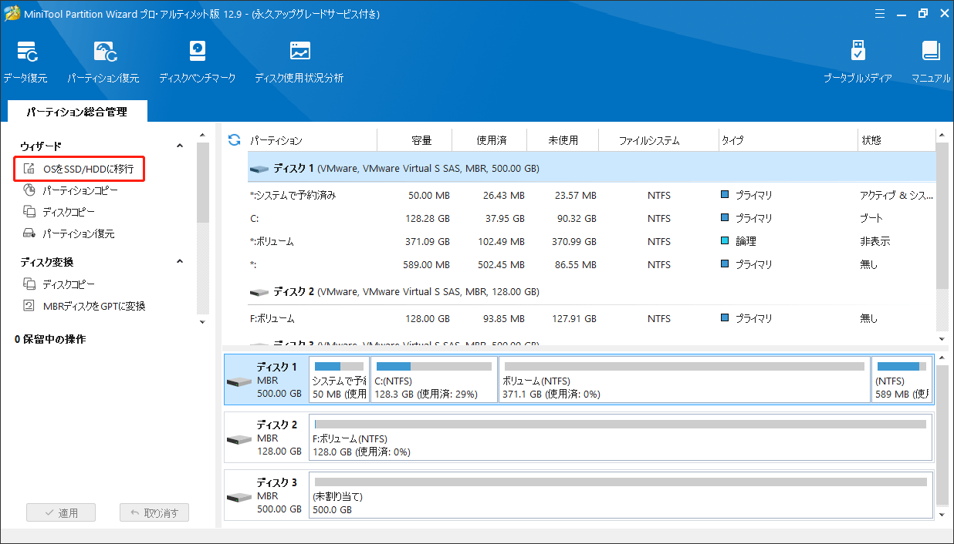Click アクティブ & シス status cell

[x=896, y=196]
